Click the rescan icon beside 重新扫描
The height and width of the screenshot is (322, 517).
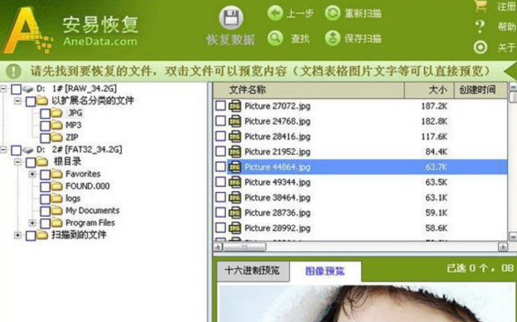click(332, 13)
